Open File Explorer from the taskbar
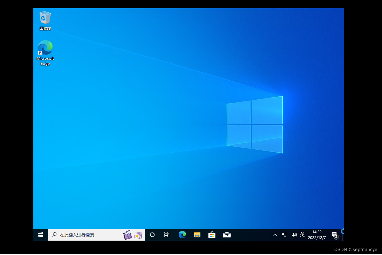This screenshot has height=255, width=382. [197, 235]
